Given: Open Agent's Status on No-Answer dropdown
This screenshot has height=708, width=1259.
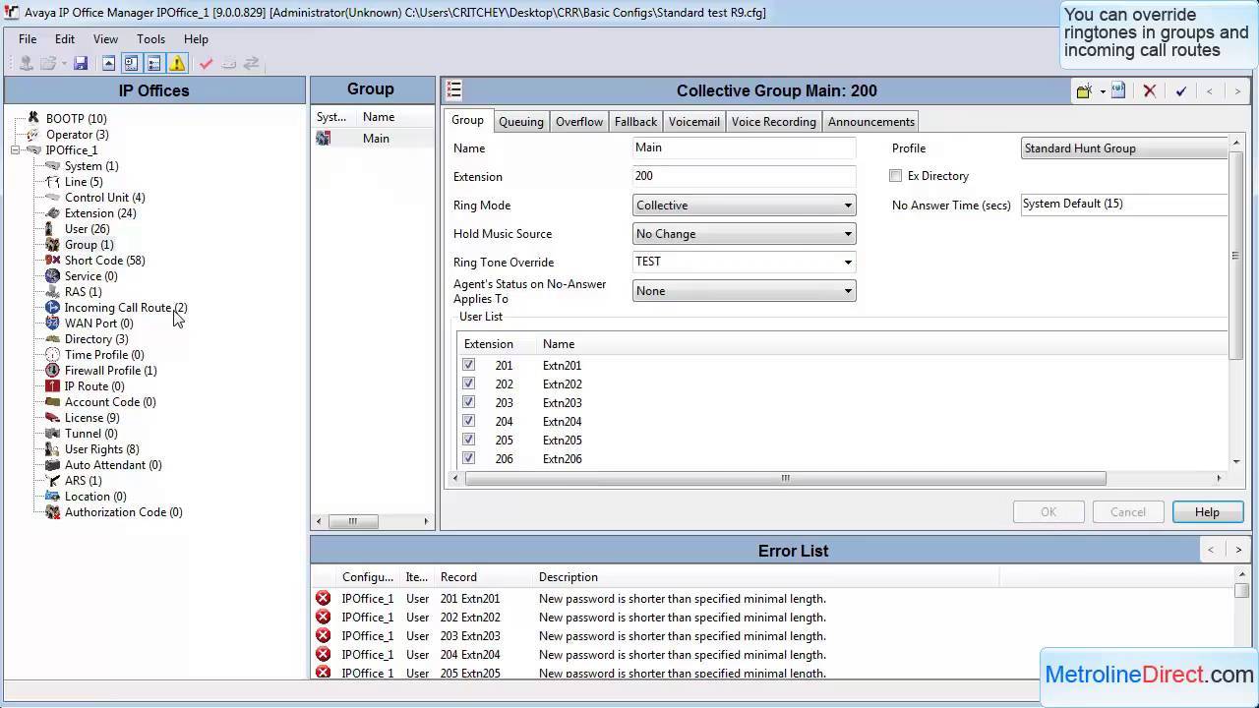Looking at the screenshot, I should pos(848,291).
